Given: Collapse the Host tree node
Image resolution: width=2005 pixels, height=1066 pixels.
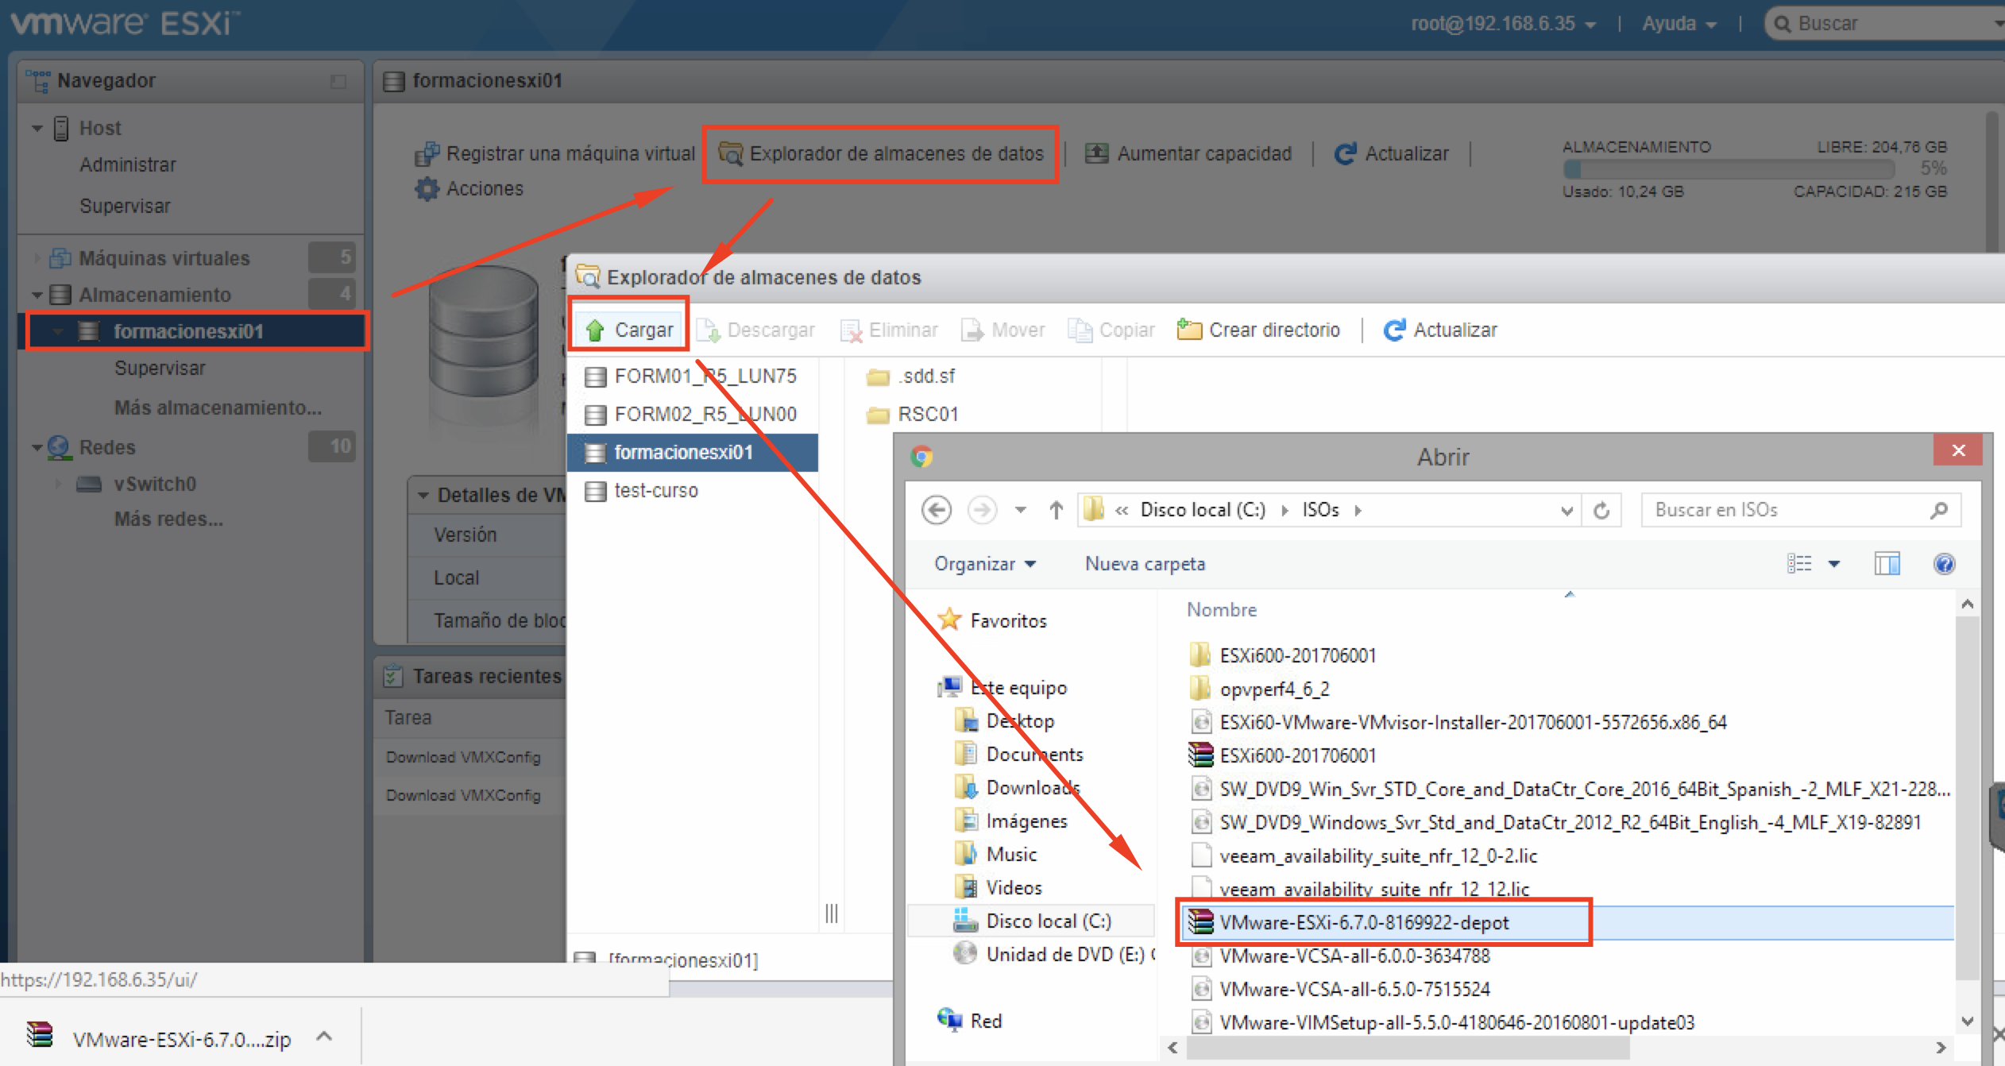Looking at the screenshot, I should click(37, 128).
